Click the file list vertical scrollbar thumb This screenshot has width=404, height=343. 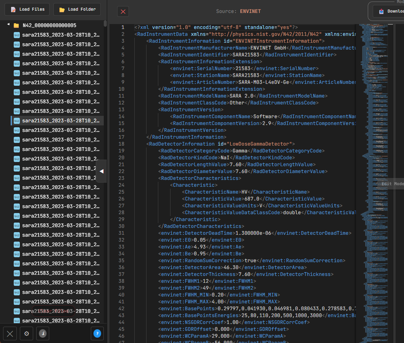(105, 24)
